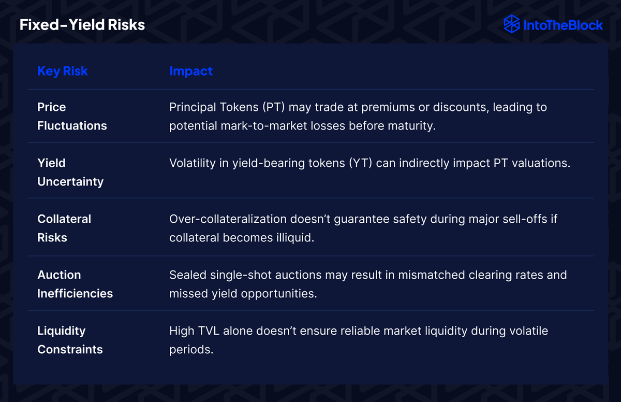Click the yield-bearing tokens volatility description
The width and height of the screenshot is (621, 402).
click(369, 163)
